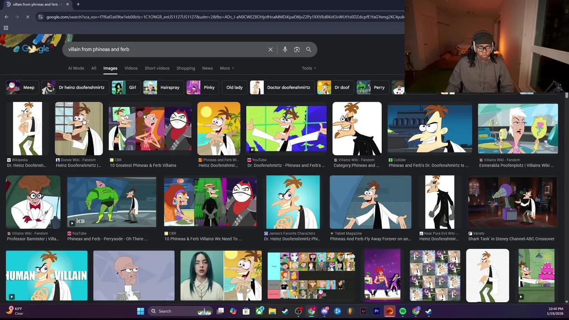This screenshot has height=320, width=569.
Task: Switch to the All results tab
Action: click(x=94, y=68)
